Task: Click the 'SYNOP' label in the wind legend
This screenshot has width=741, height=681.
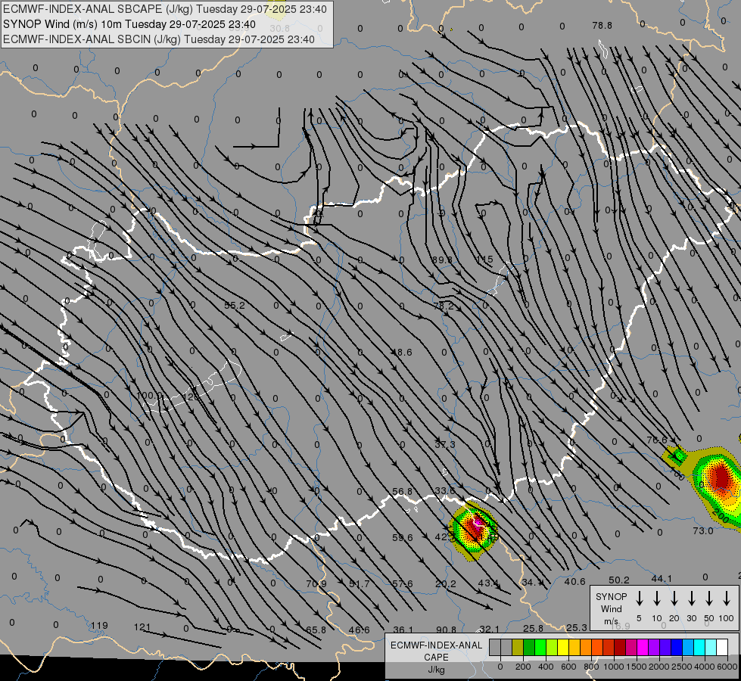Action: (x=611, y=596)
